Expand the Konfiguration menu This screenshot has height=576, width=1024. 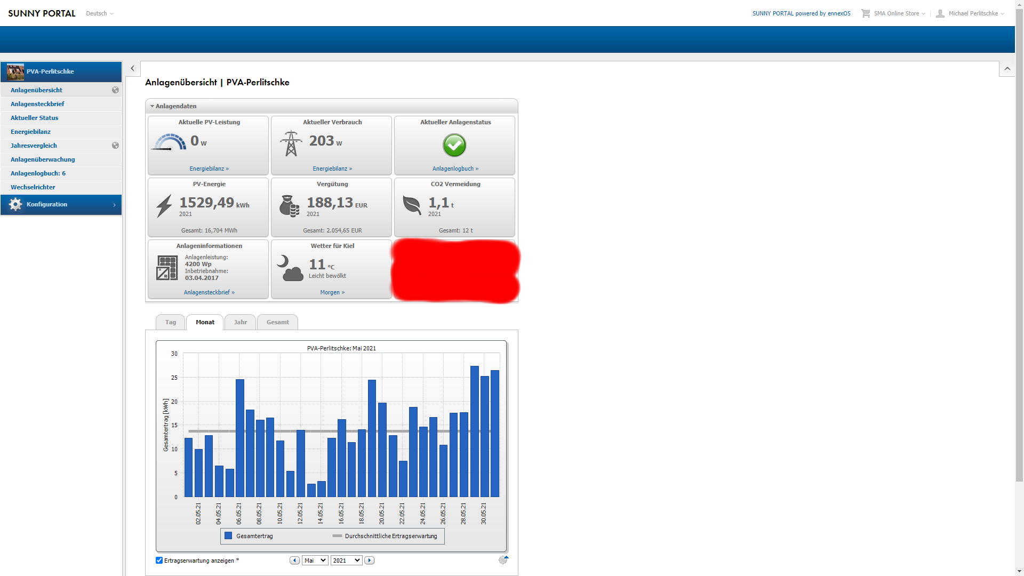click(61, 205)
